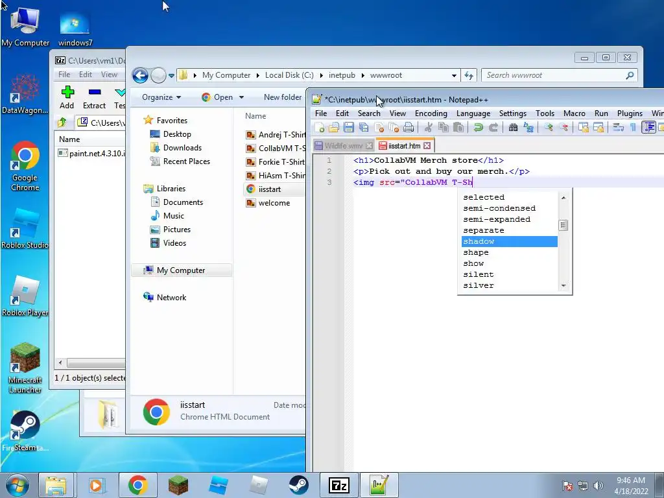This screenshot has height=498, width=664.
Task: Click autocomplete list scroll down arrow
Action: [563, 286]
